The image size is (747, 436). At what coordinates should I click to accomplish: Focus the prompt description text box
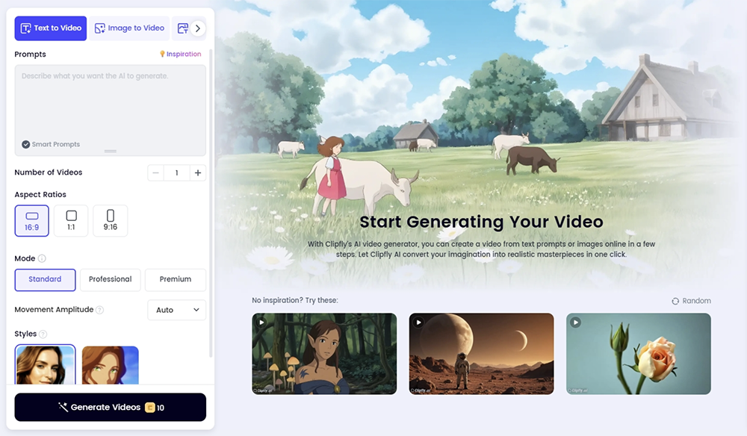pyautogui.click(x=110, y=110)
